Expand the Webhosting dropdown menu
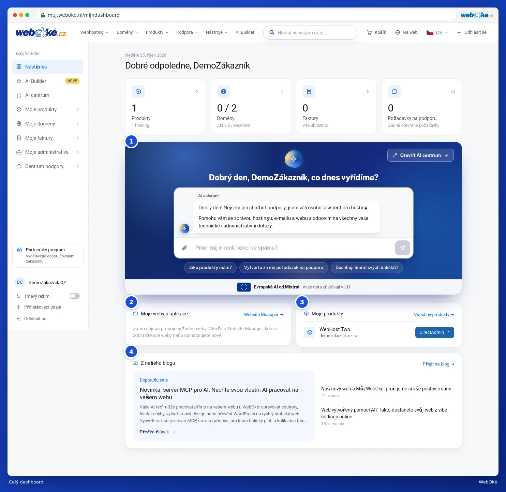 (x=94, y=32)
